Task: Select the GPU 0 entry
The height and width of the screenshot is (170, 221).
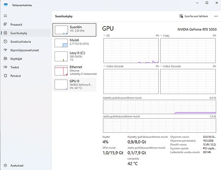Action: click(75, 84)
